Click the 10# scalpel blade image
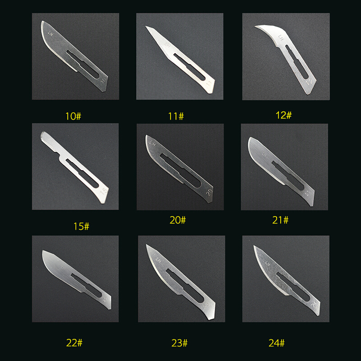This screenshot has height=361, width=361. [75, 56]
